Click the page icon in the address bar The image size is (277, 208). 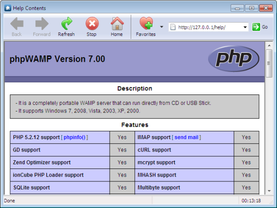pyautogui.click(x=173, y=27)
